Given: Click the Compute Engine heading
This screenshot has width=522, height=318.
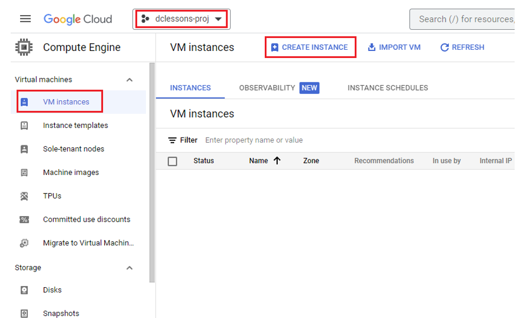Looking at the screenshot, I should pos(82,48).
